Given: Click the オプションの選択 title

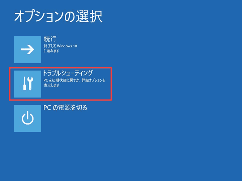Looking at the screenshot, I should [58, 17].
